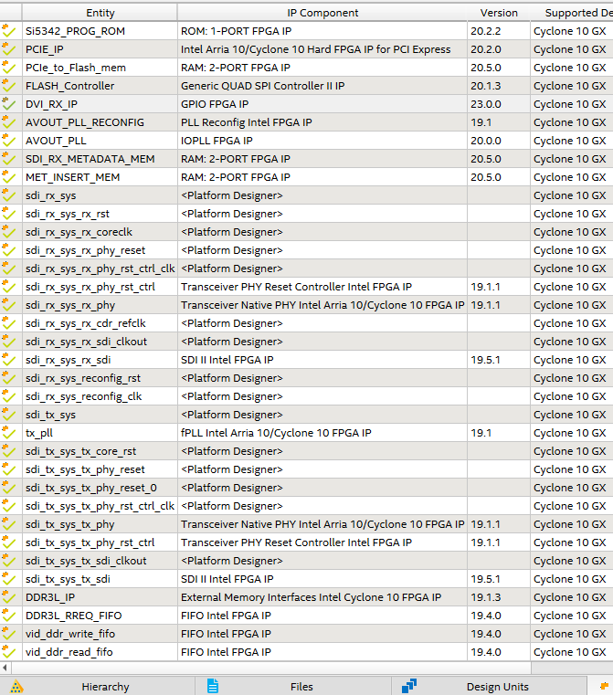Select the sdi_rx_sys_rx_sdi_clkout entity

click(x=87, y=342)
